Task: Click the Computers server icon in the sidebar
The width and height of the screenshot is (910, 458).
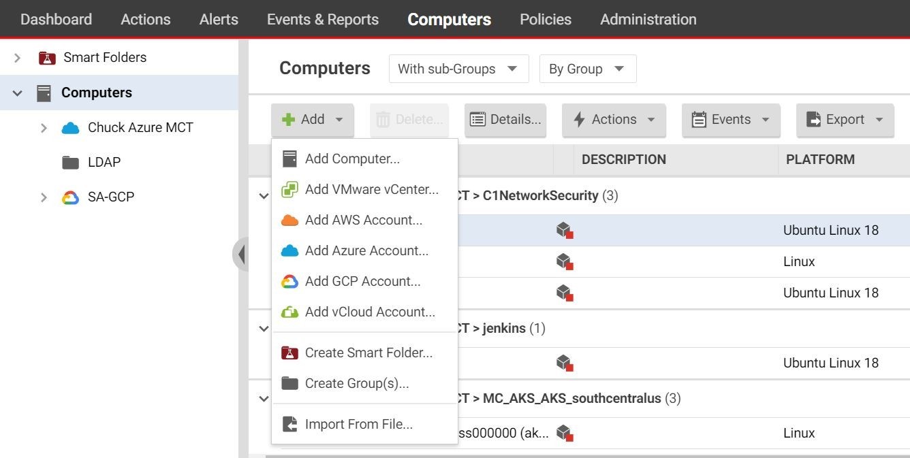Action: click(x=44, y=93)
